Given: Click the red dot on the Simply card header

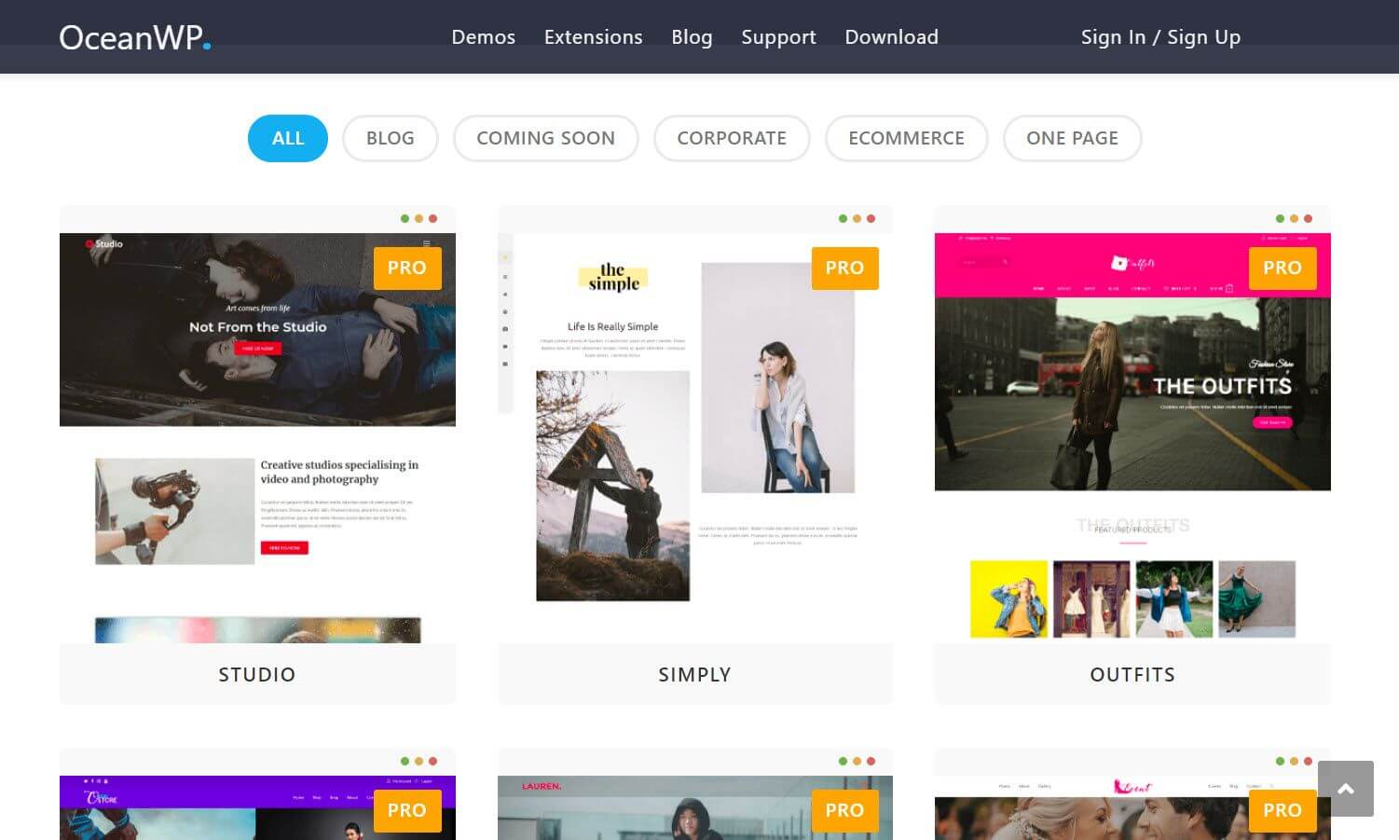Looking at the screenshot, I should [x=871, y=218].
